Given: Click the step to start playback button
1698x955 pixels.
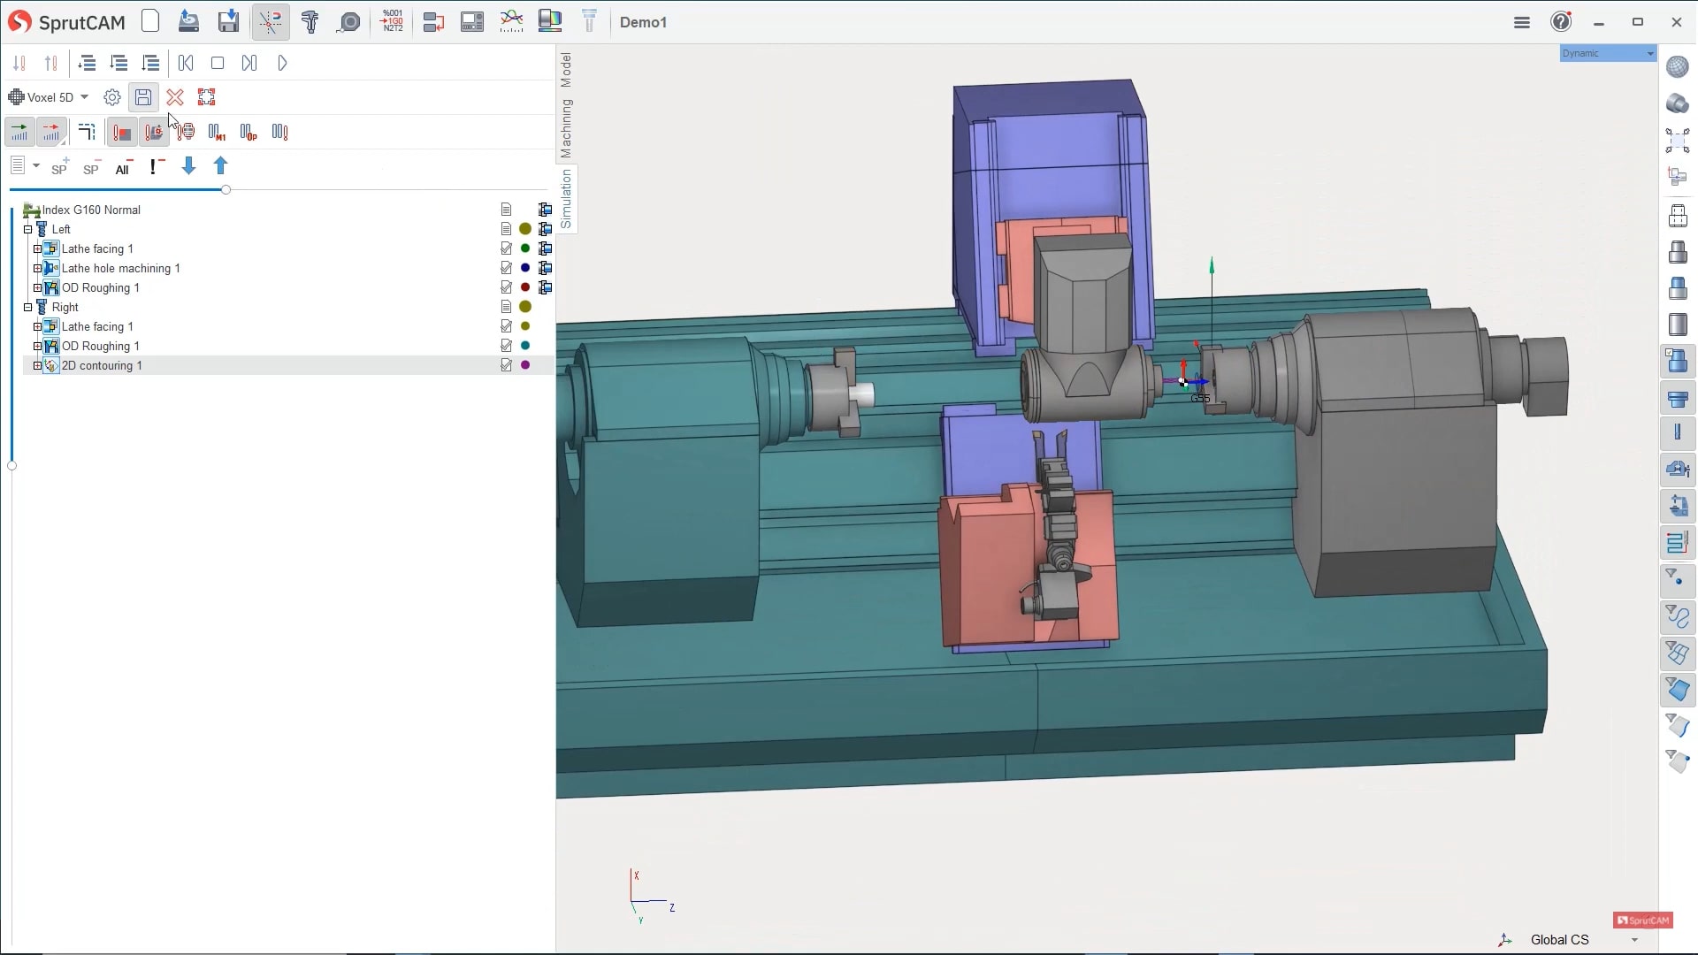Looking at the screenshot, I should tap(186, 63).
